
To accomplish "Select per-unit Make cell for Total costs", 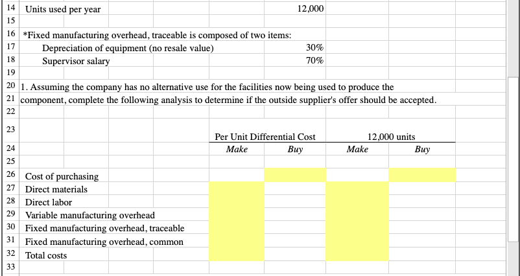I will pos(237,254).
